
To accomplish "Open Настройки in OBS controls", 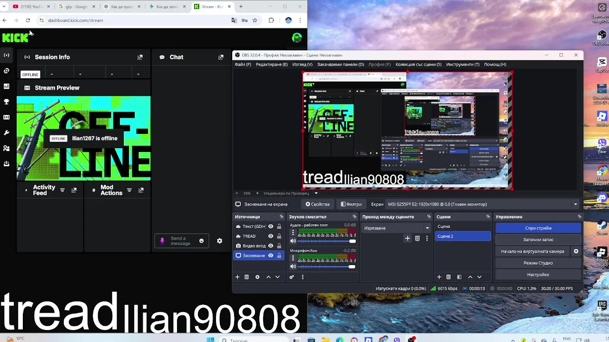I will click(x=538, y=275).
